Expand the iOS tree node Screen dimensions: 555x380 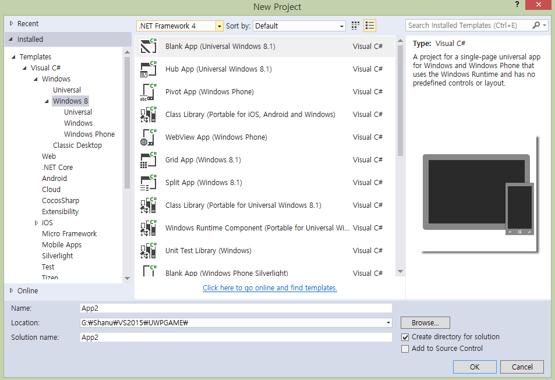pos(36,223)
